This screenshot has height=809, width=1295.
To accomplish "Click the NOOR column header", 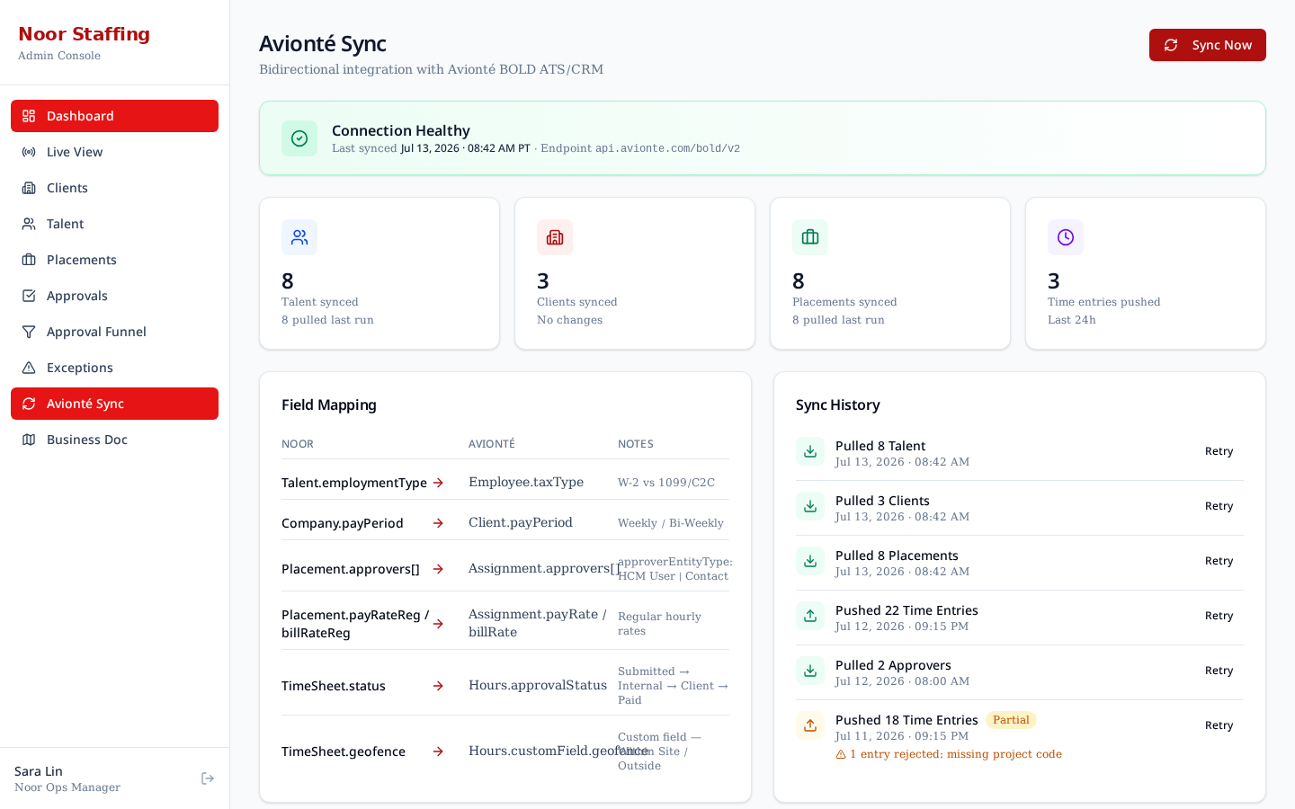I will tap(298, 444).
